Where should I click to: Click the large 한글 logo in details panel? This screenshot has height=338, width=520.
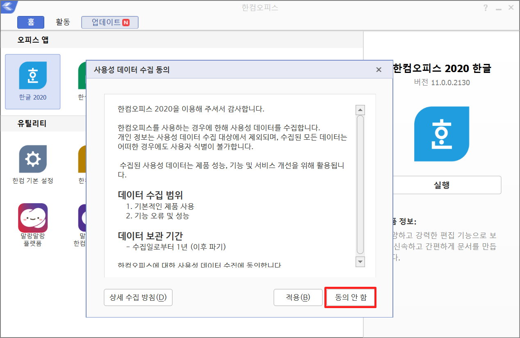pyautogui.click(x=441, y=134)
